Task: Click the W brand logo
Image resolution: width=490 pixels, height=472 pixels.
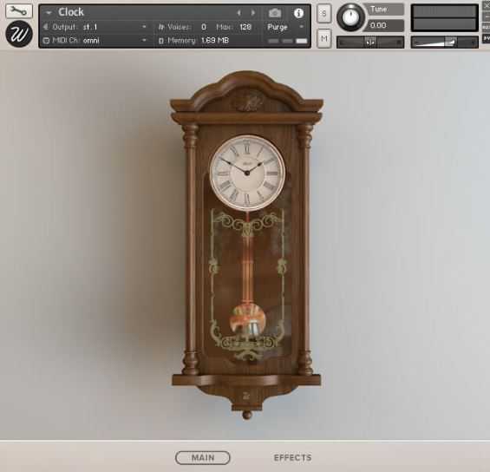Action: 19,34
